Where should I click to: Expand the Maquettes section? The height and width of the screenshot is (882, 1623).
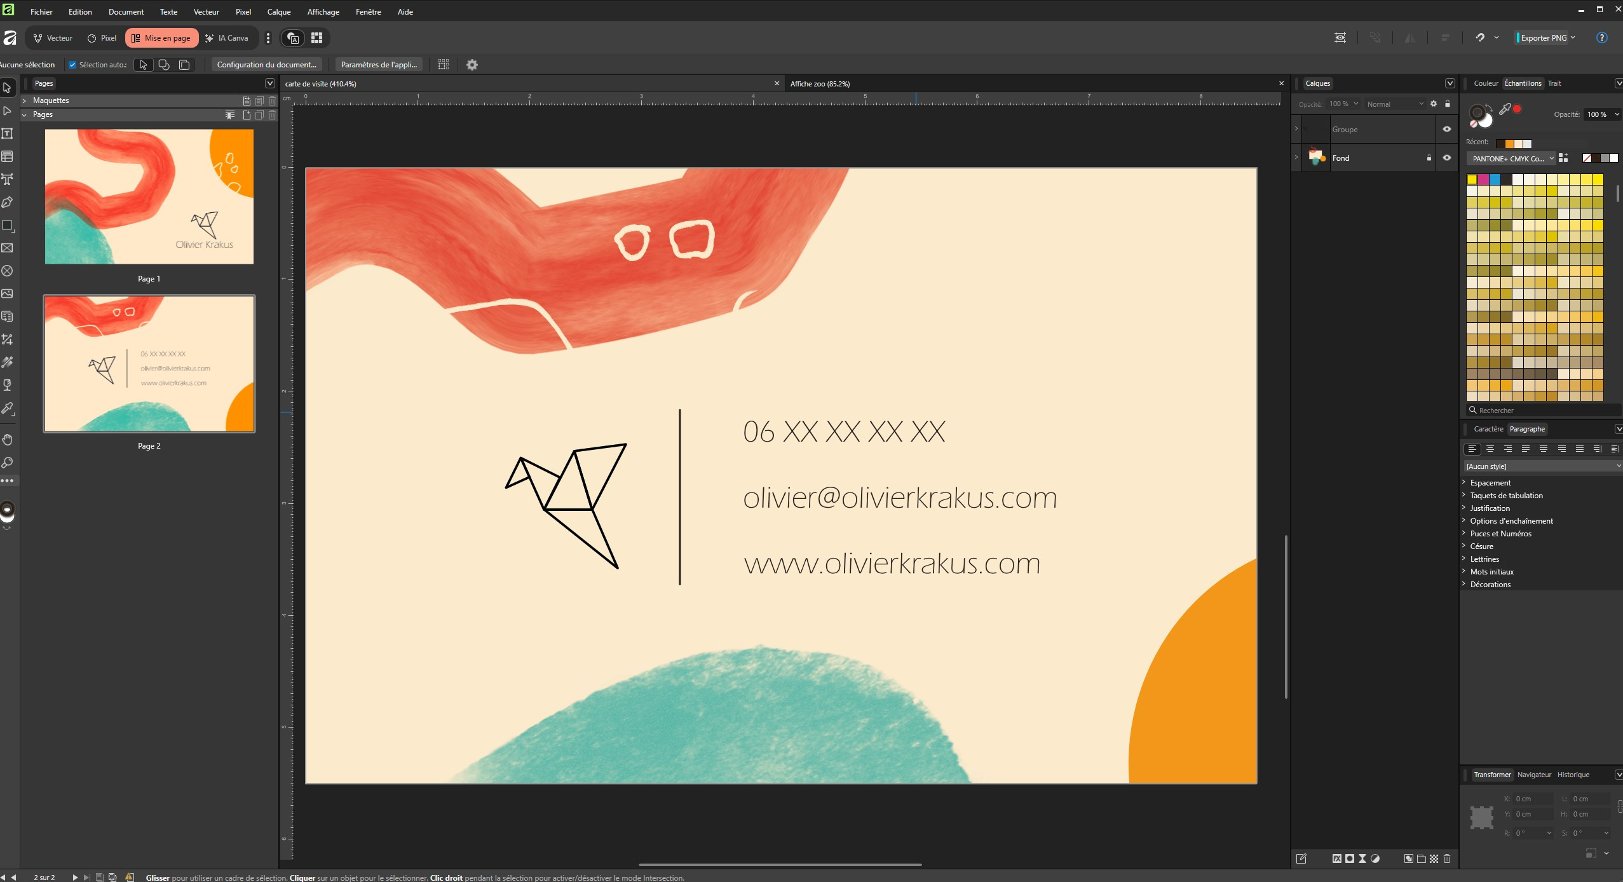click(x=24, y=100)
